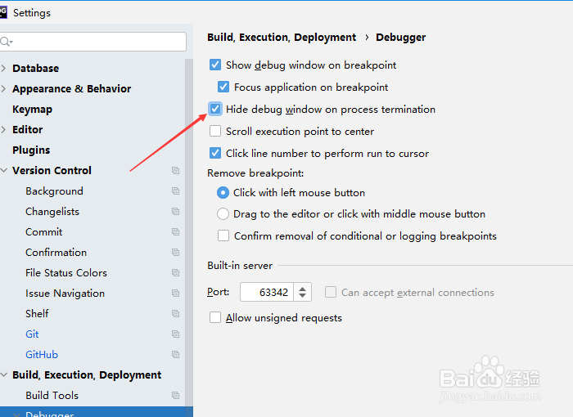Click project-level icon beside Build Tools
This screenshot has height=417, width=573.
175,396
